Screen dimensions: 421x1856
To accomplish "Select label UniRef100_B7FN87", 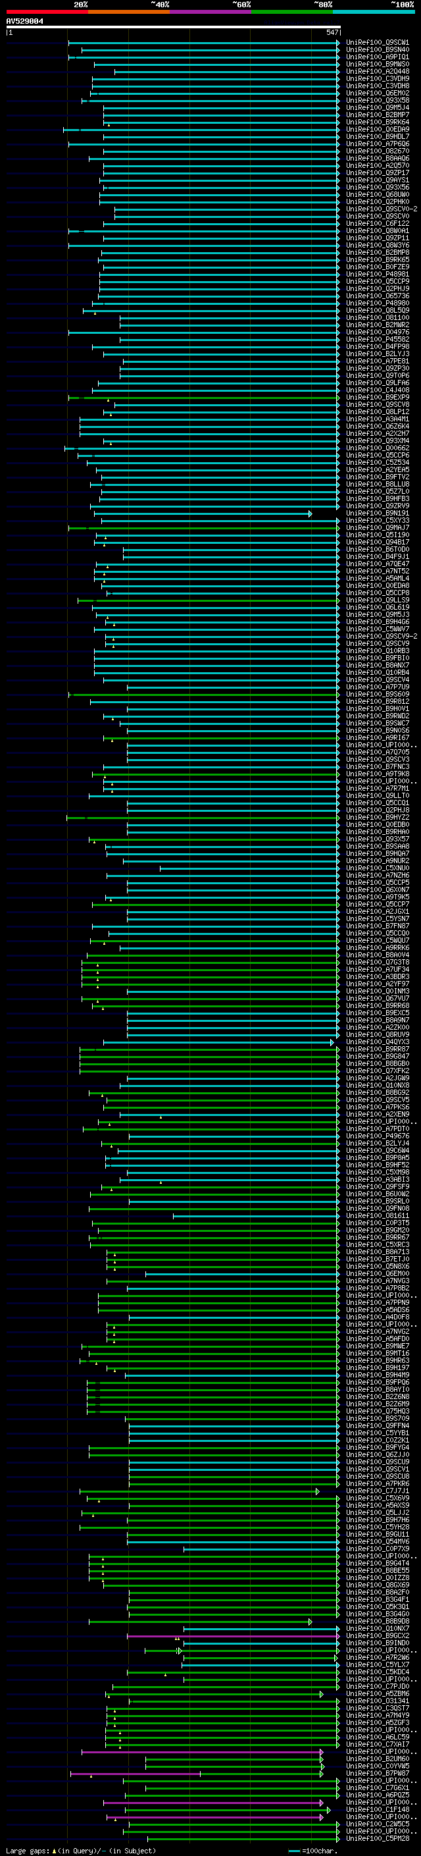I will tap(377, 926).
